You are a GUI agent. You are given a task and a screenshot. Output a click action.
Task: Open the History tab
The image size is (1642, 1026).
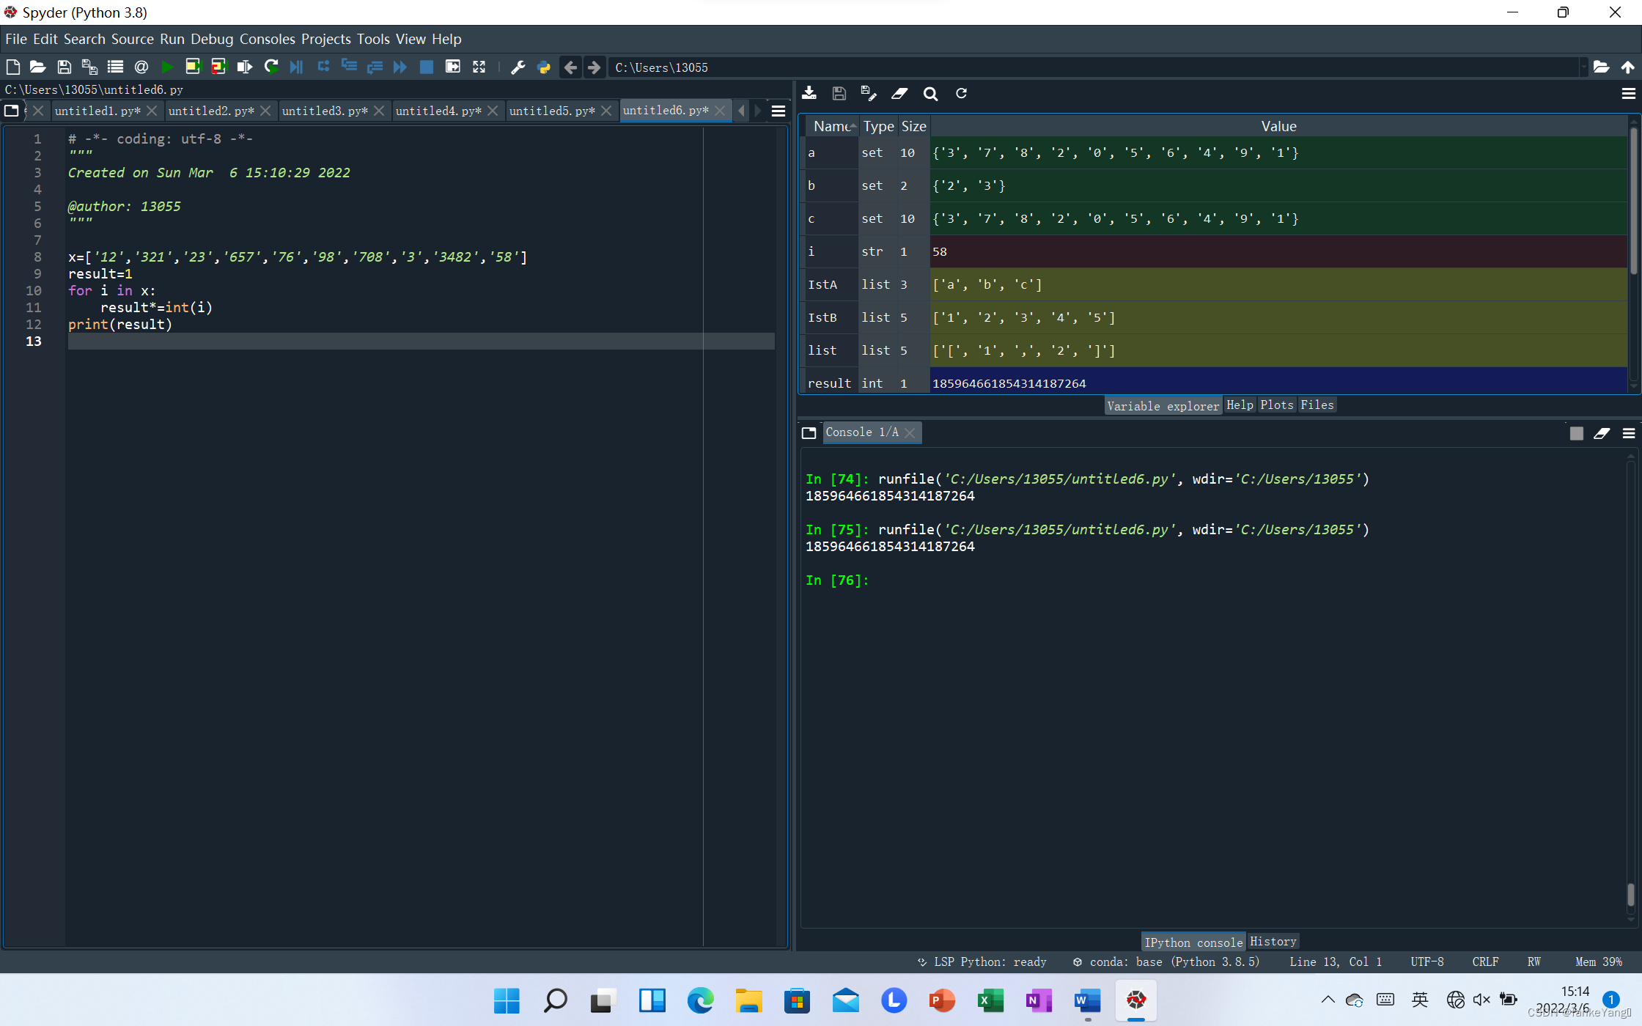1273,942
